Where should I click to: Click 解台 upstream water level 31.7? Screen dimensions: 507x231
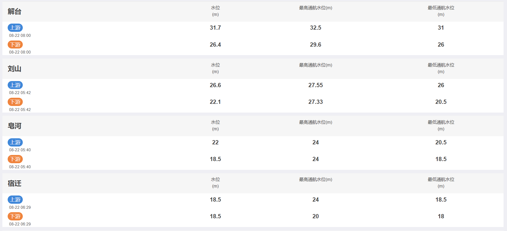pos(215,28)
